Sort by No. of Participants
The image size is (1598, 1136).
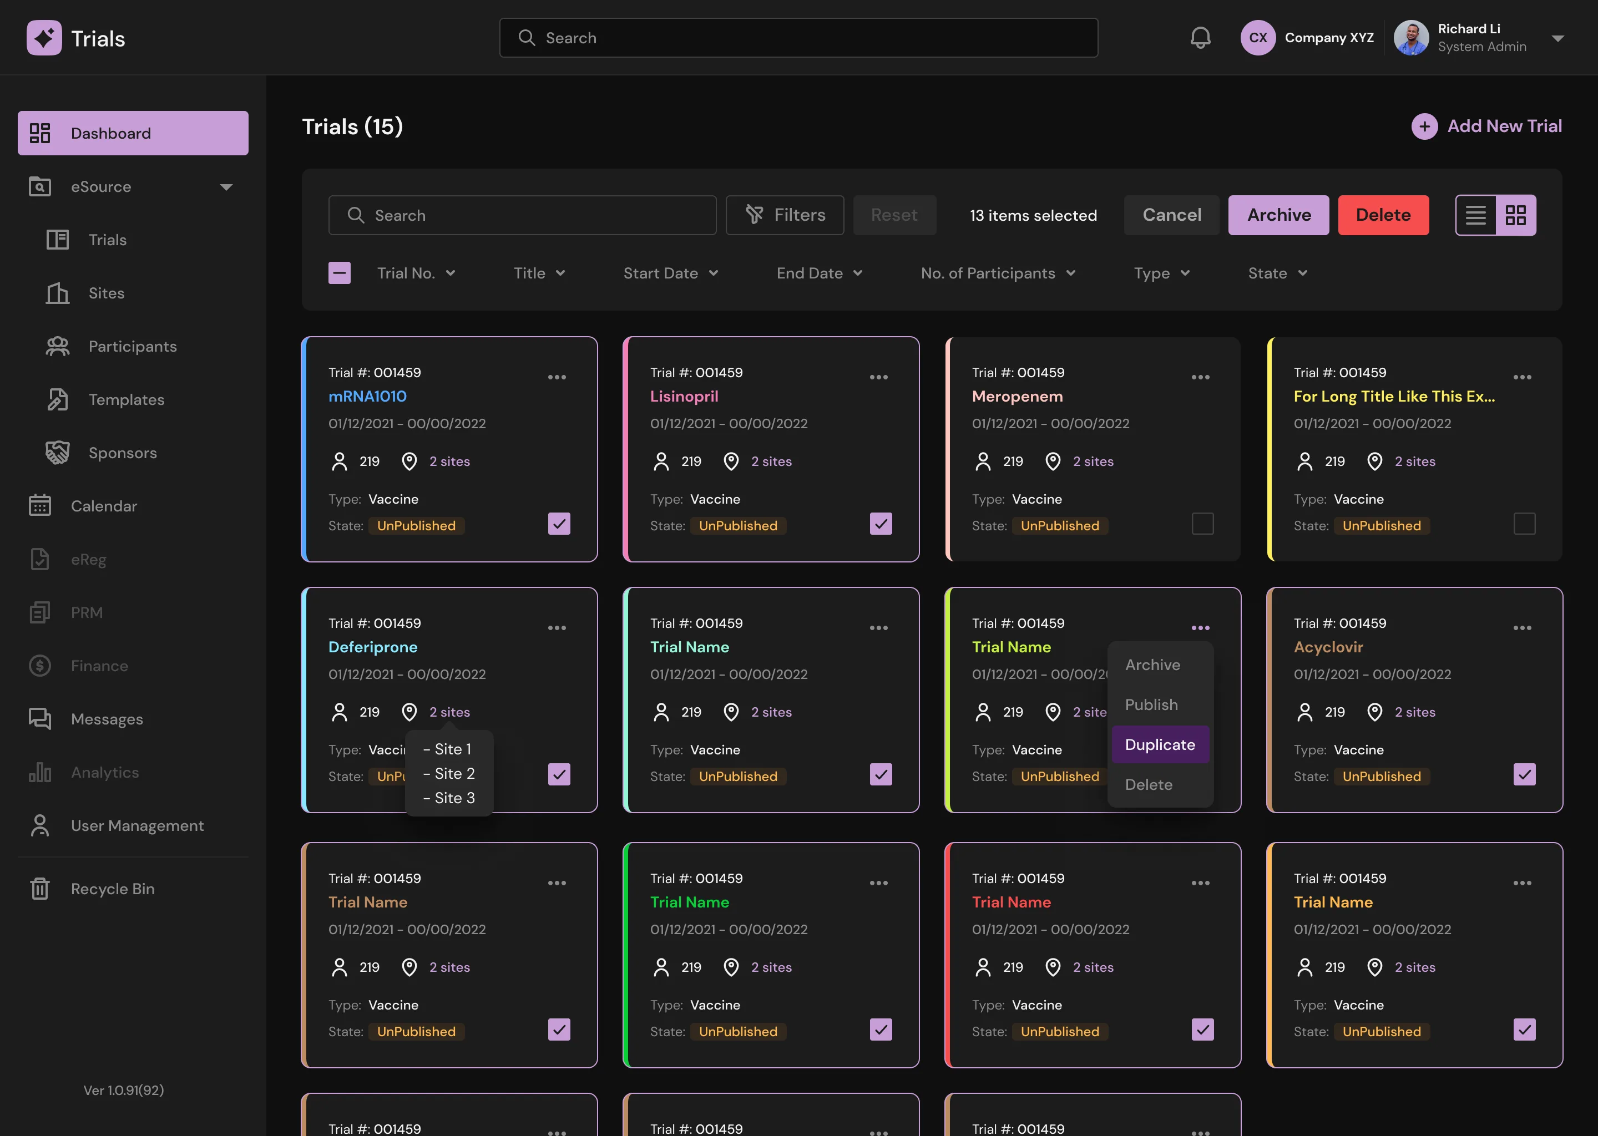998,273
